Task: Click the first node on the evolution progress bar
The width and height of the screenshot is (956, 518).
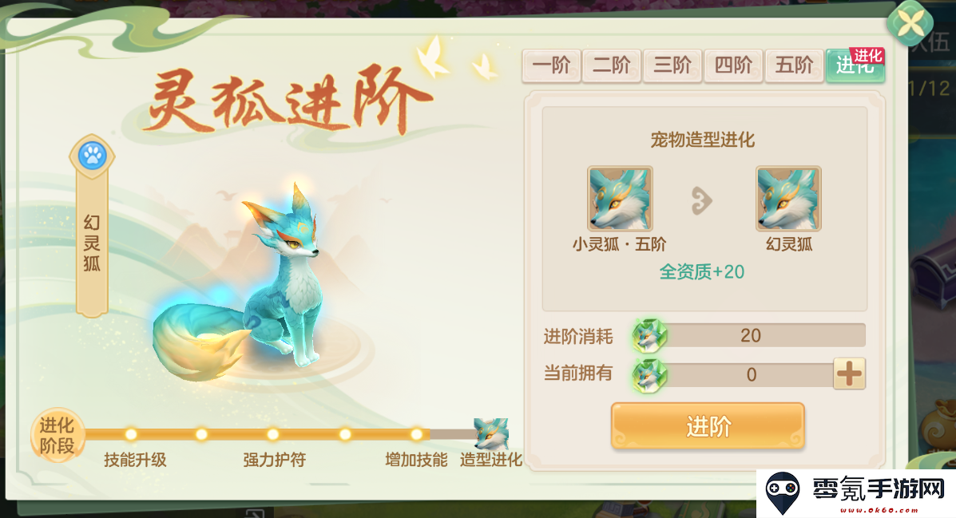Action: (x=131, y=434)
